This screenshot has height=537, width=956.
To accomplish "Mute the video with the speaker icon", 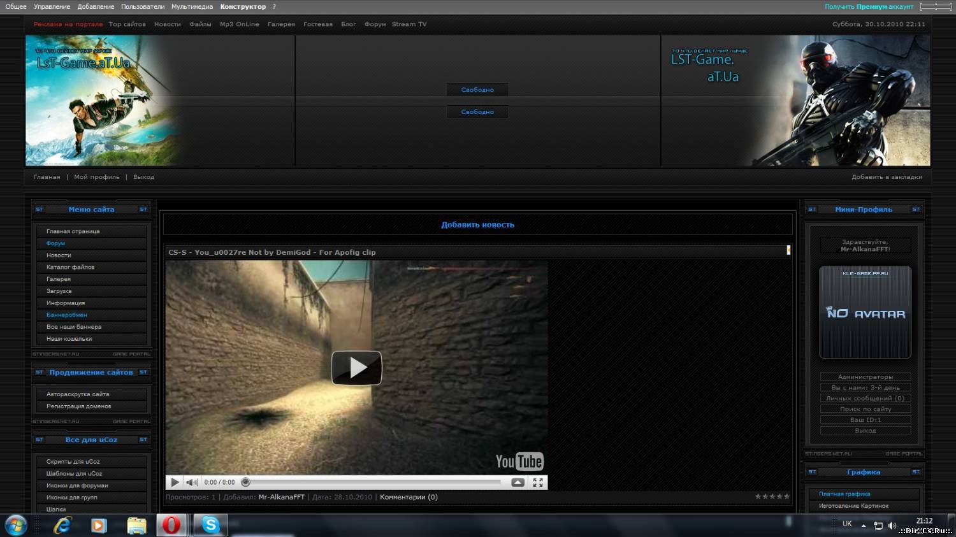I will (192, 483).
